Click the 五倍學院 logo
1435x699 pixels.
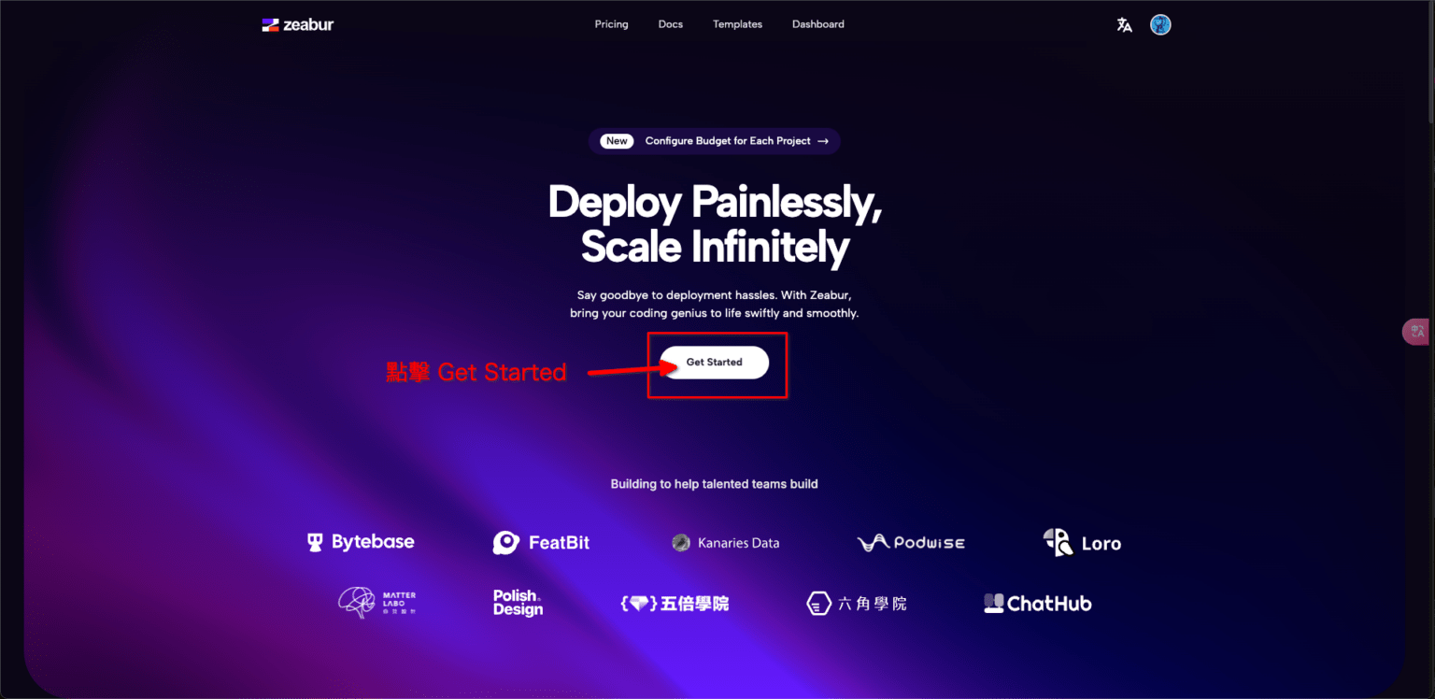675,604
